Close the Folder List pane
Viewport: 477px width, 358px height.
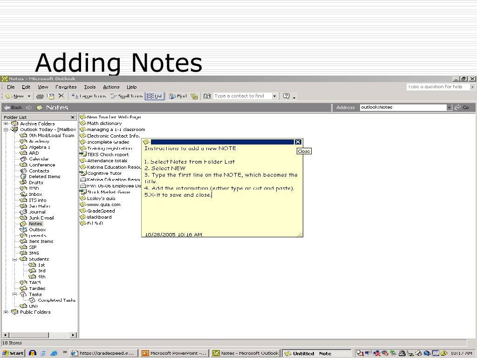tap(72, 117)
